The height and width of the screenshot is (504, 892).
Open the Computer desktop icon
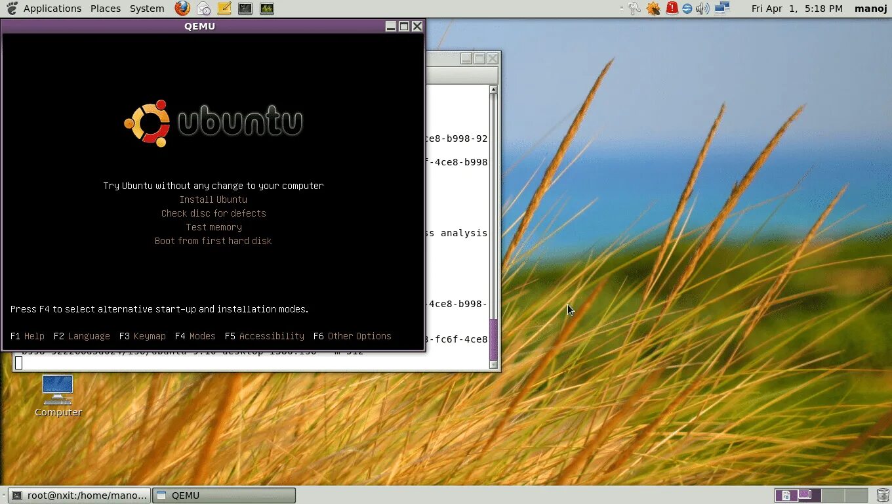click(x=58, y=396)
